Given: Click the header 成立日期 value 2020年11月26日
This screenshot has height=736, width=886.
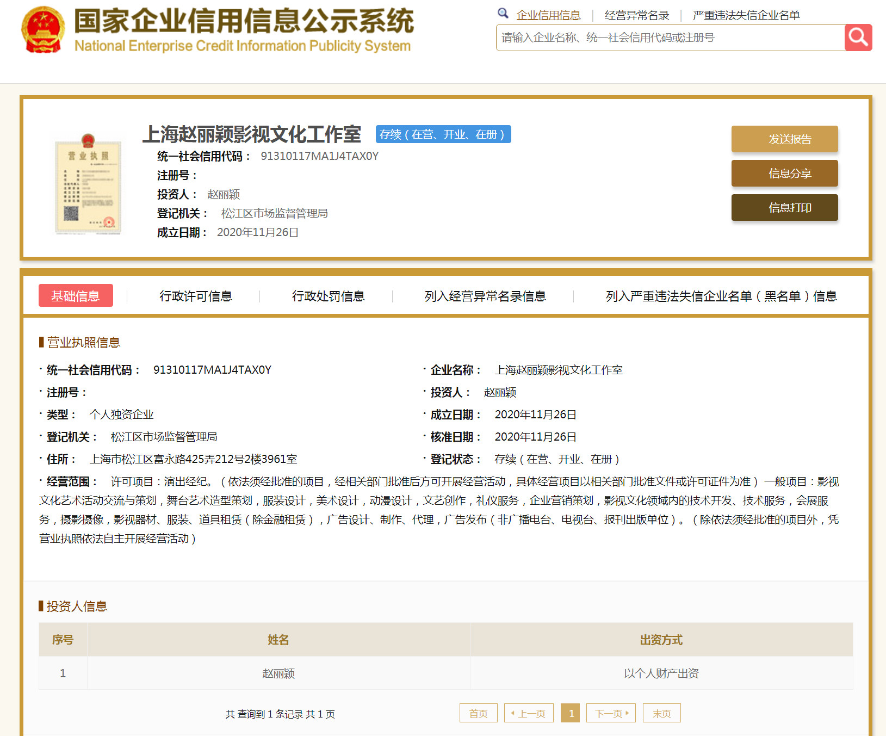Looking at the screenshot, I should [258, 232].
